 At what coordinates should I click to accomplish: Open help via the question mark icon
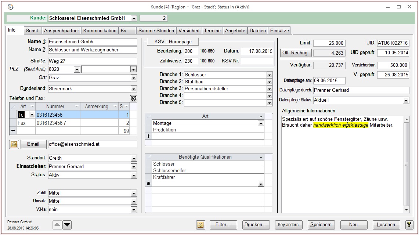tap(409, 225)
